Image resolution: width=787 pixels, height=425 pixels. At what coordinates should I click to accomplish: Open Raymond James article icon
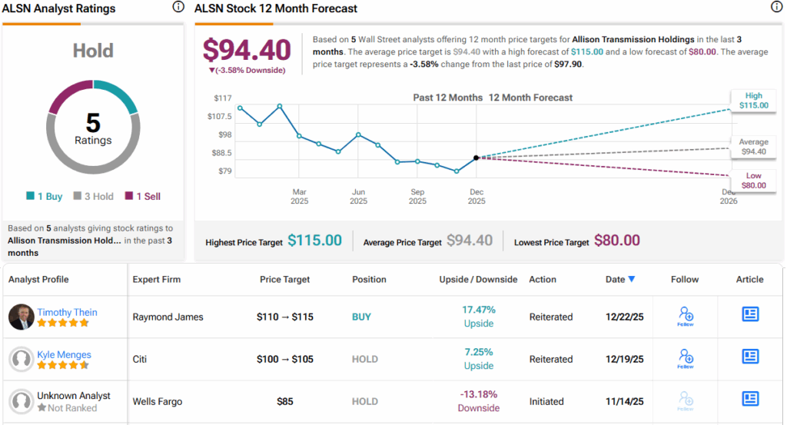750,314
